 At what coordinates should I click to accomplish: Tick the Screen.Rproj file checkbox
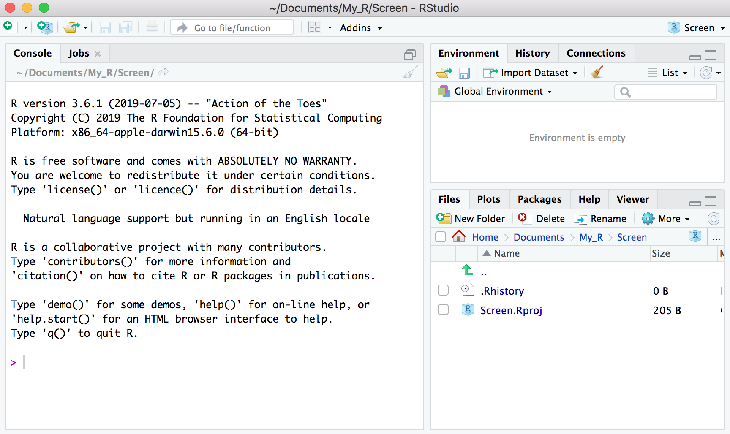point(443,310)
